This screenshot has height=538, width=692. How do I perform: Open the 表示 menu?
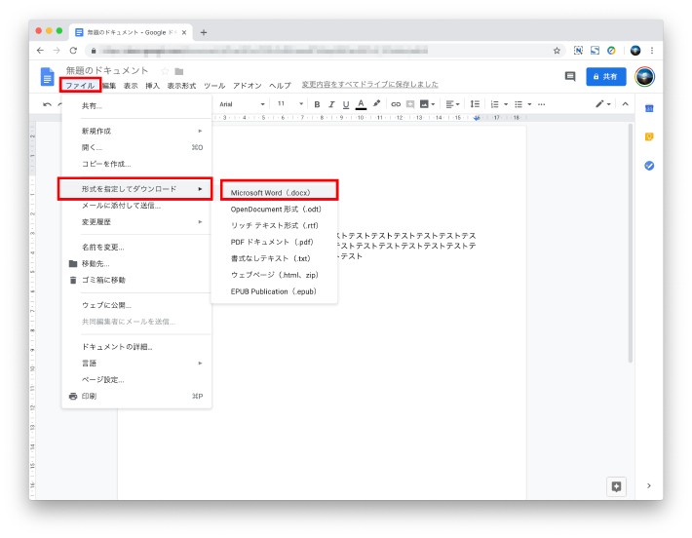click(x=131, y=86)
